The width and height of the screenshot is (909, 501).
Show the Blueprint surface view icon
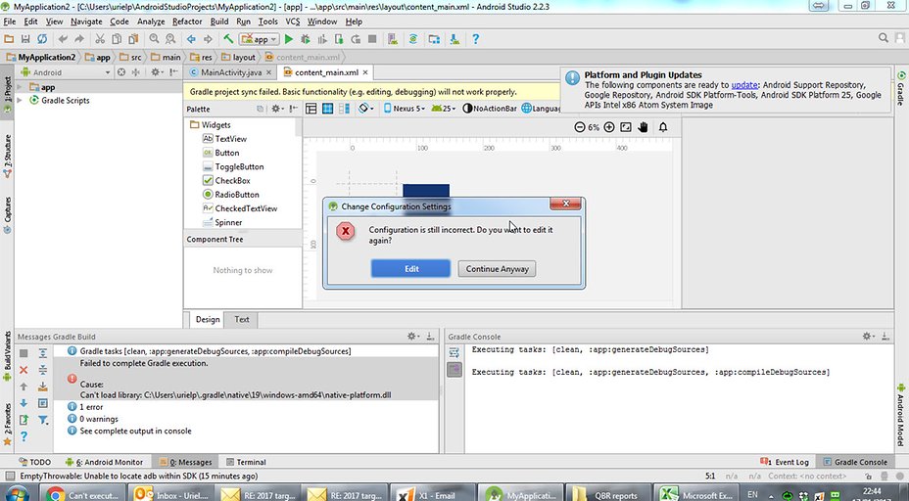[327, 109]
